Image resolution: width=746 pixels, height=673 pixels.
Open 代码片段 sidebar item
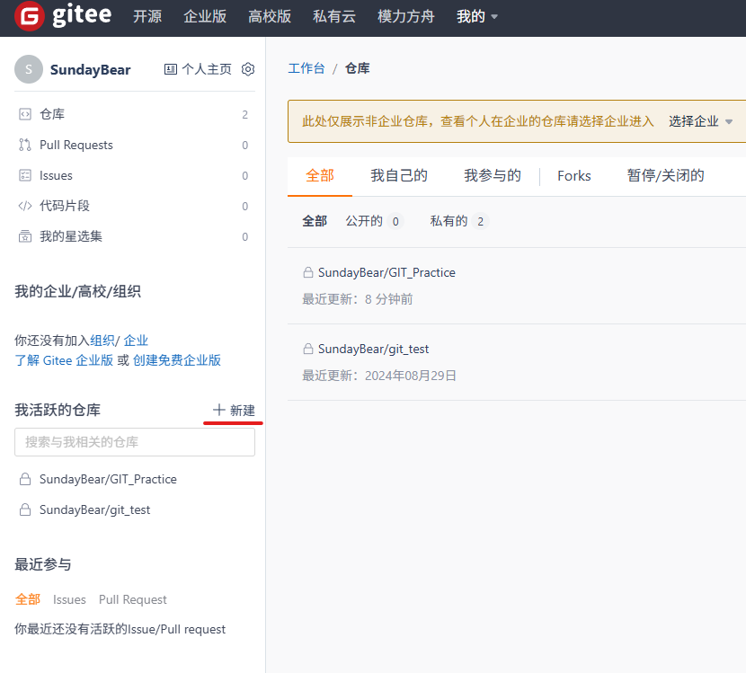[135, 206]
